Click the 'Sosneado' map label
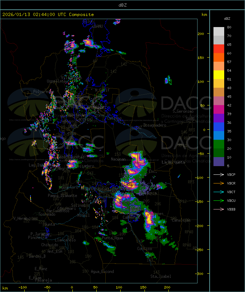 point(47,214)
